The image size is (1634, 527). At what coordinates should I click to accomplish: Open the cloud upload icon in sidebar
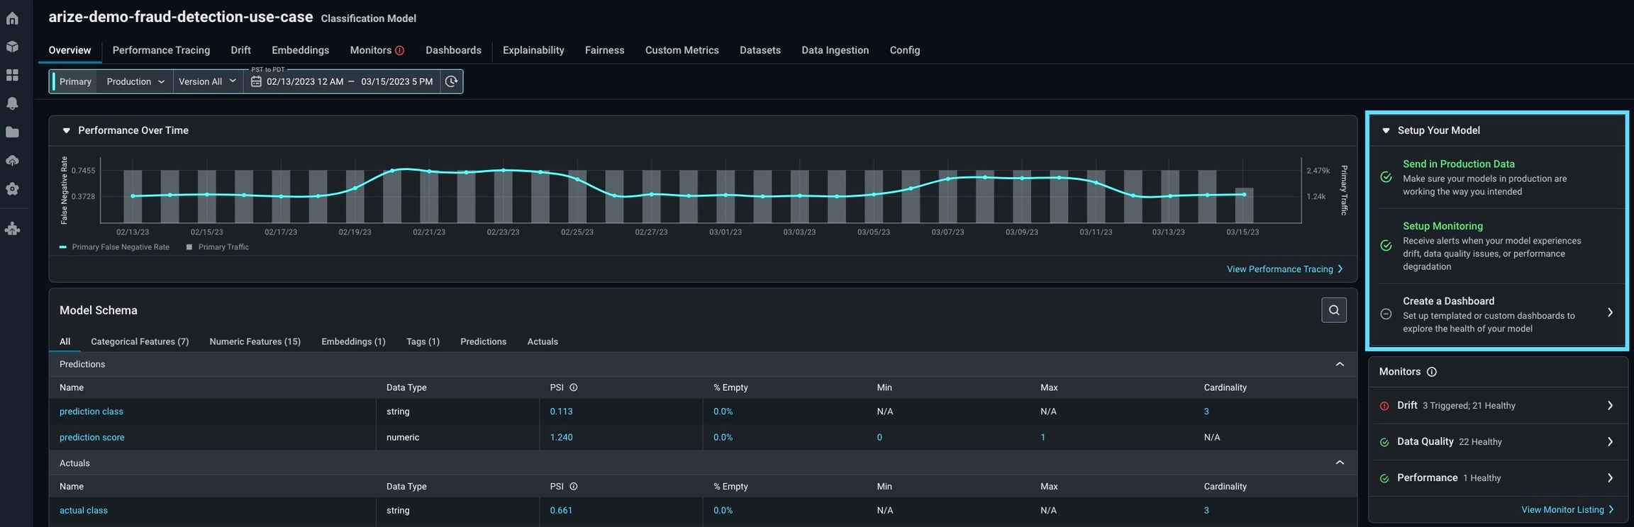(x=12, y=161)
